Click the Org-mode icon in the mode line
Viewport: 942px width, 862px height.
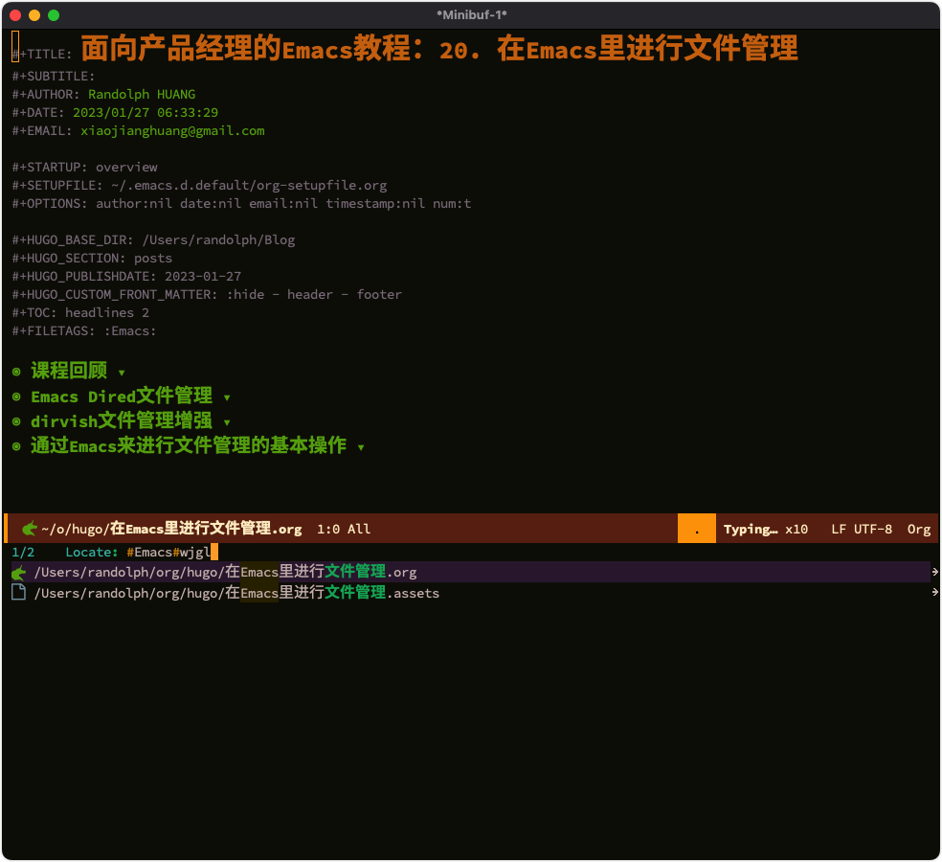click(30, 529)
